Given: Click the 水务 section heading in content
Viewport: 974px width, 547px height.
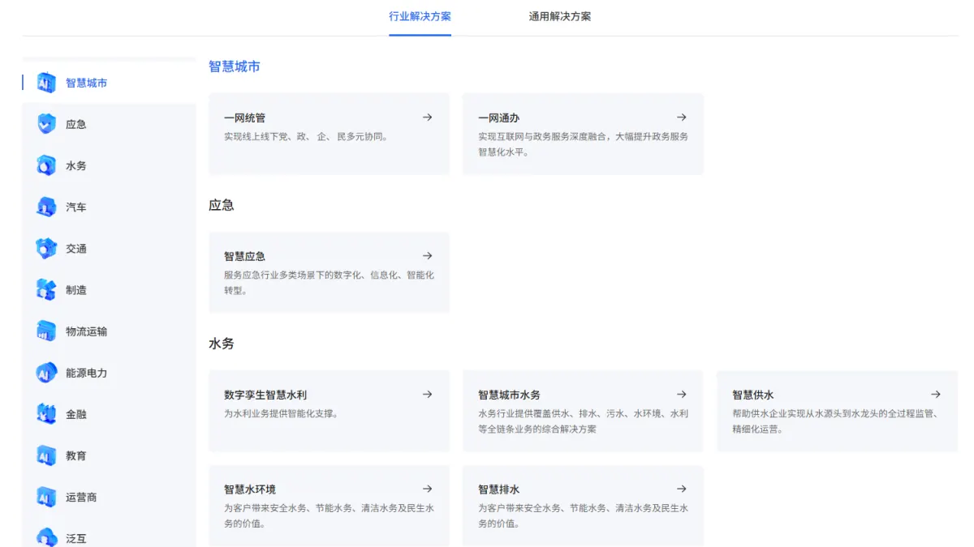Looking at the screenshot, I should [222, 344].
